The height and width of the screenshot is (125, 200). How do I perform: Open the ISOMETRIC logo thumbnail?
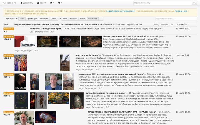click(25, 41)
